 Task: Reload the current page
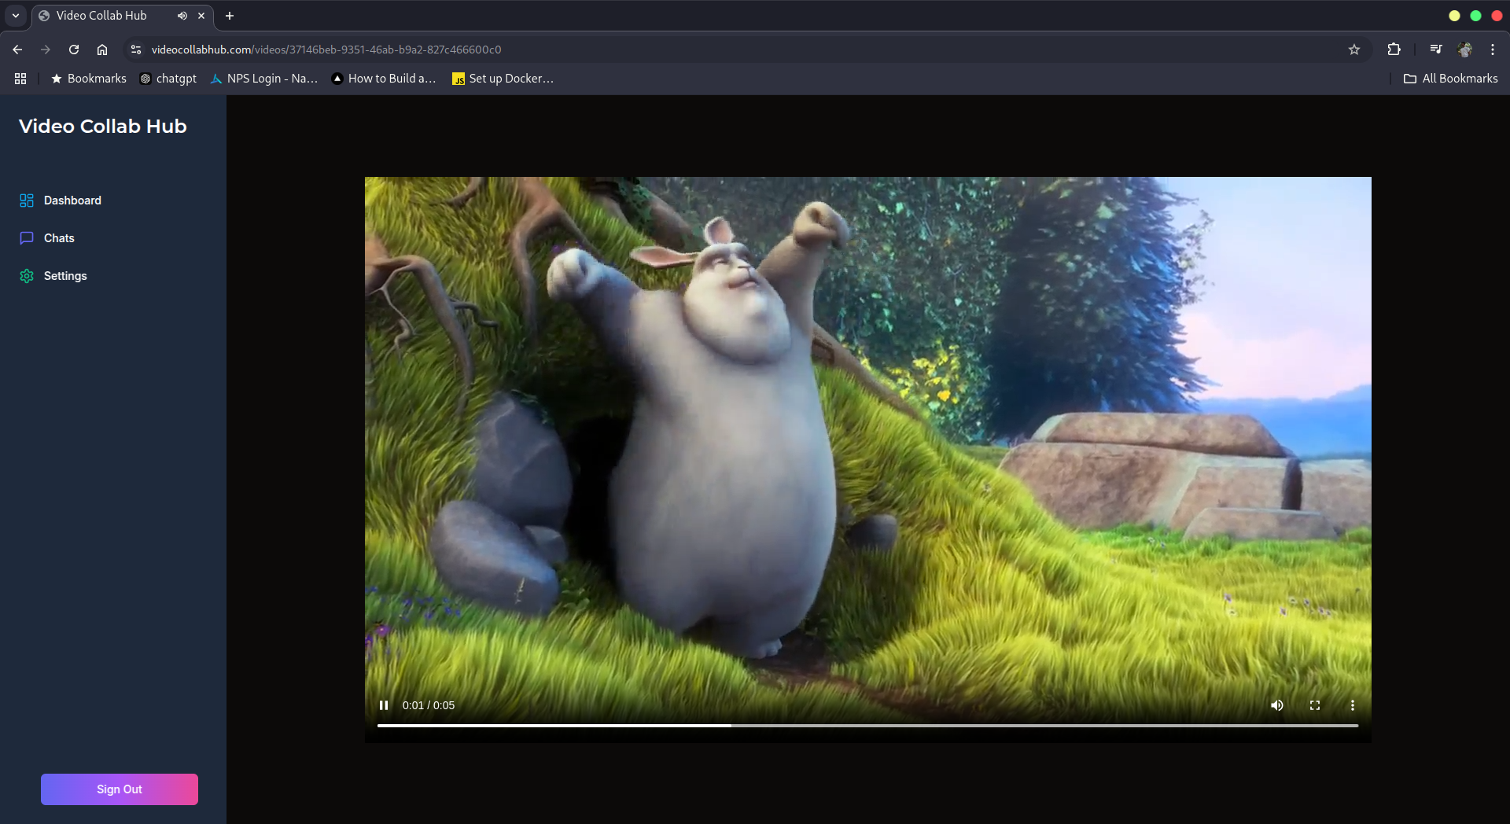click(74, 50)
